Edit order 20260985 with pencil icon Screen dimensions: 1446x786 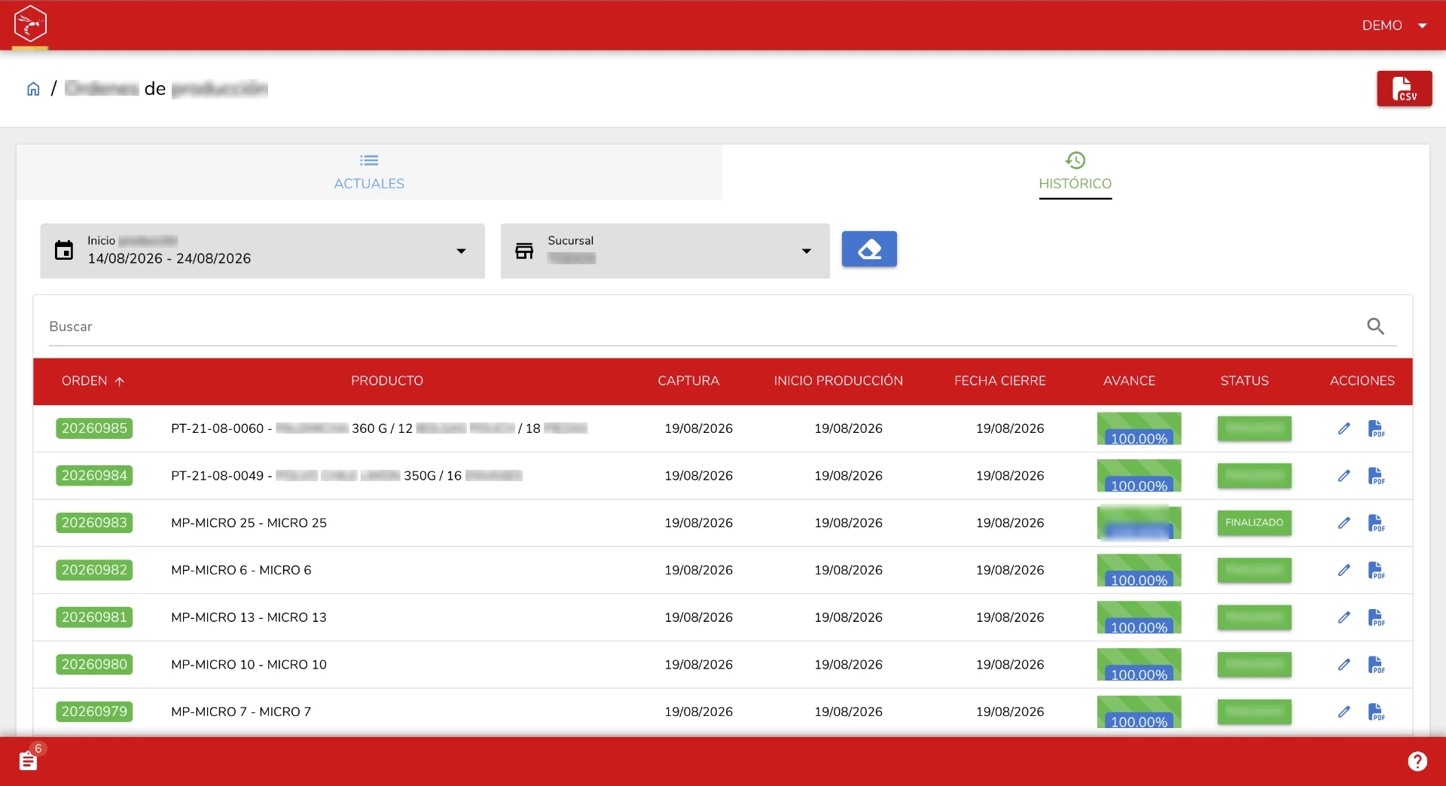(x=1344, y=428)
